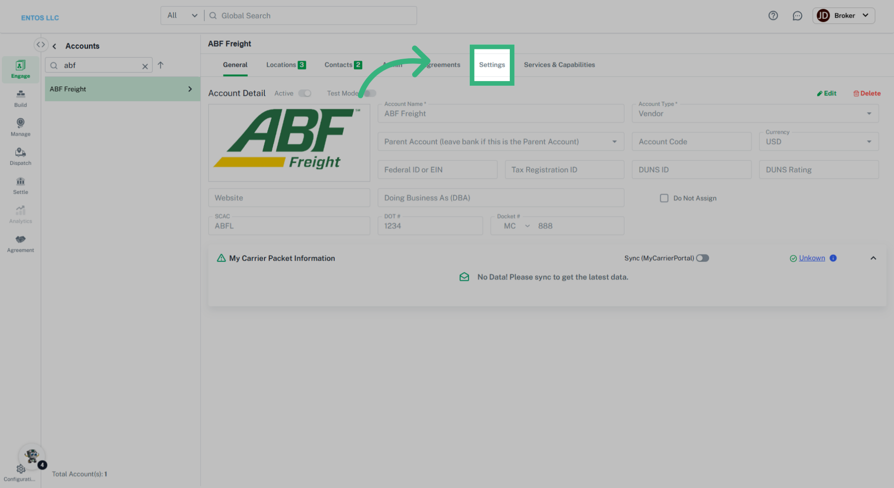The height and width of the screenshot is (488, 894).
Task: Click the ENTOS LLC logo
Action: point(40,18)
